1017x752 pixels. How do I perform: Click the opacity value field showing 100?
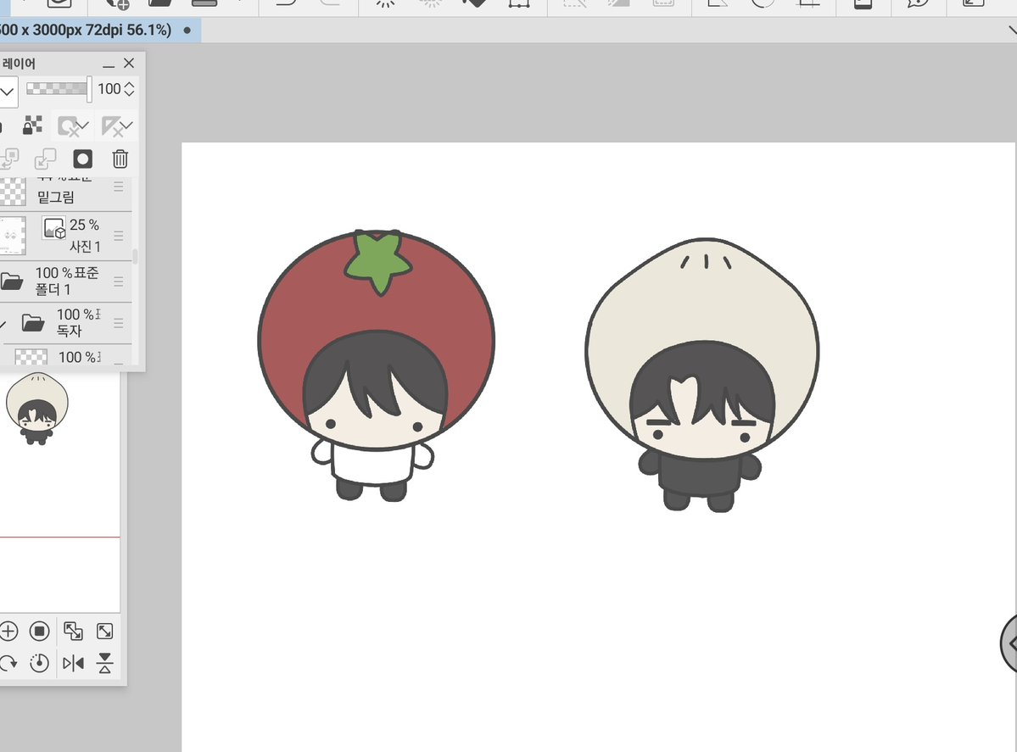click(109, 89)
